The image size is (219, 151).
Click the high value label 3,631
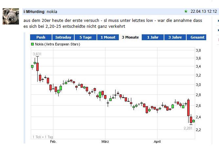37,54
